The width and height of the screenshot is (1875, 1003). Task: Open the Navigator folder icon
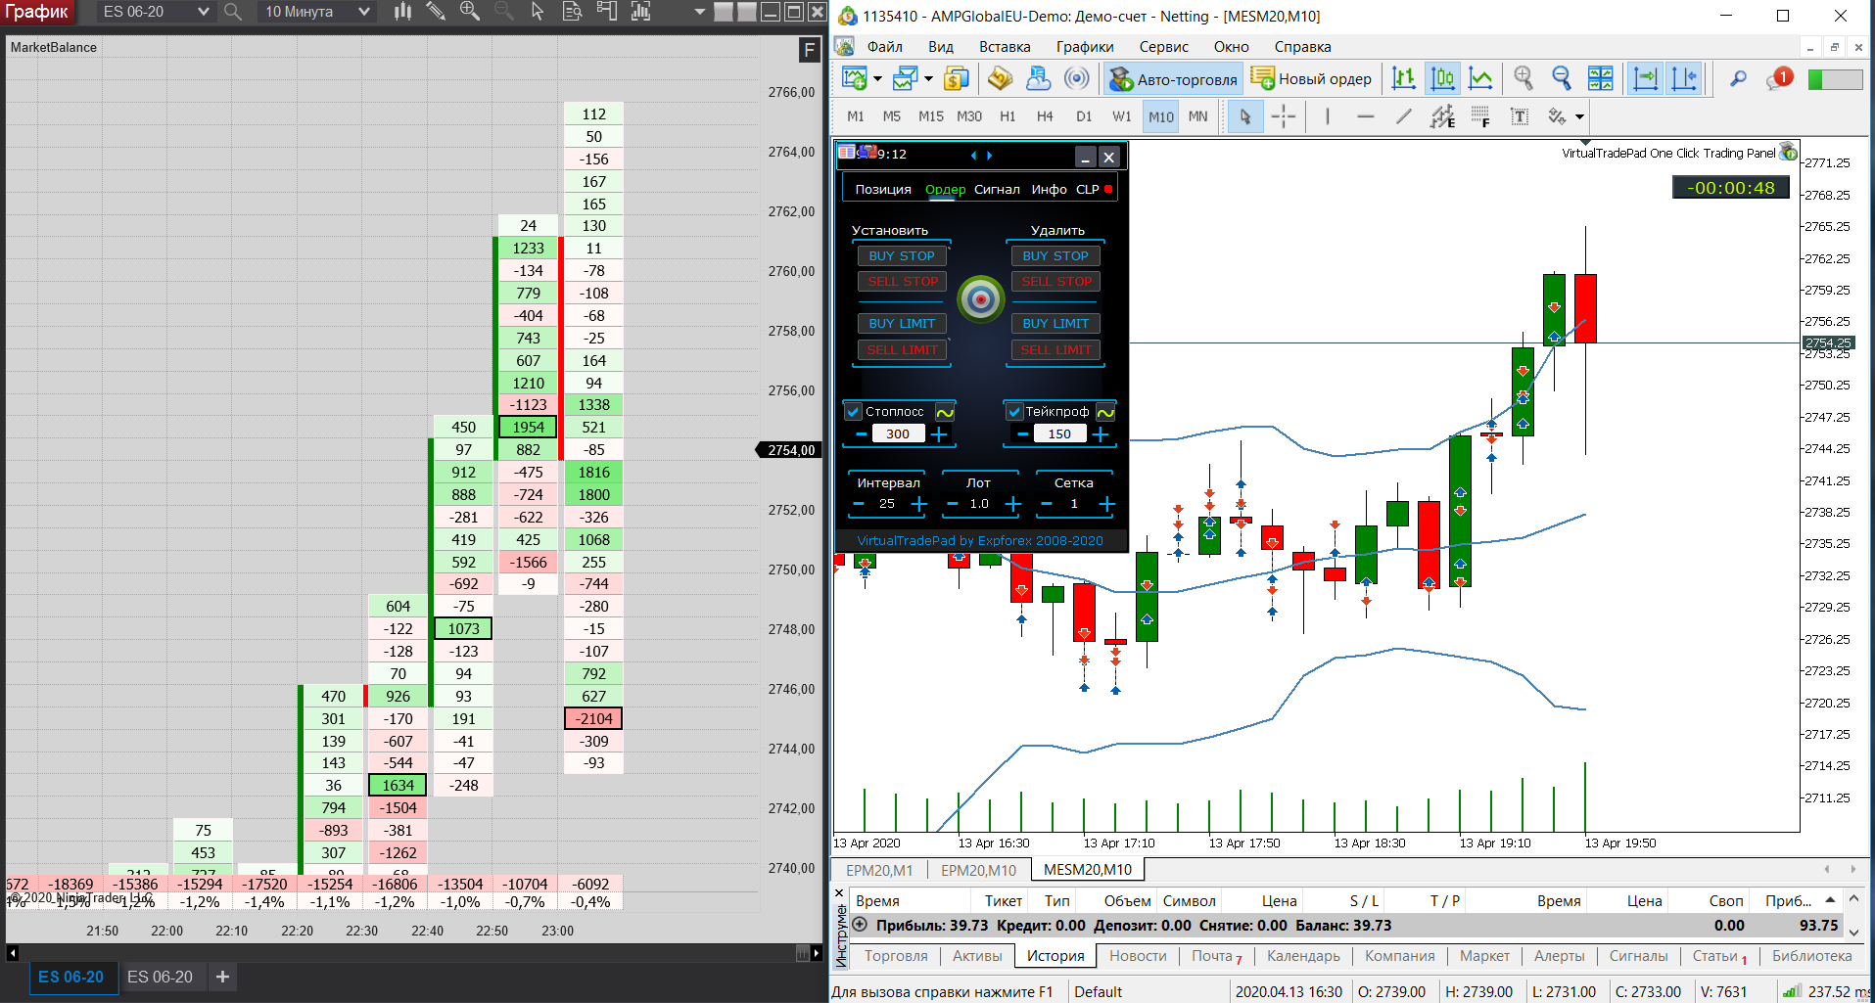click(x=1000, y=79)
